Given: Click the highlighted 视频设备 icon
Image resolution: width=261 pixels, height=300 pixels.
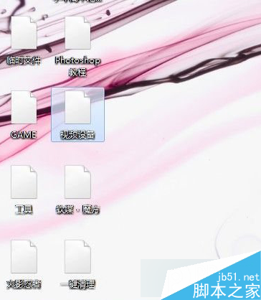Looking at the screenshot, I should coord(77,107).
